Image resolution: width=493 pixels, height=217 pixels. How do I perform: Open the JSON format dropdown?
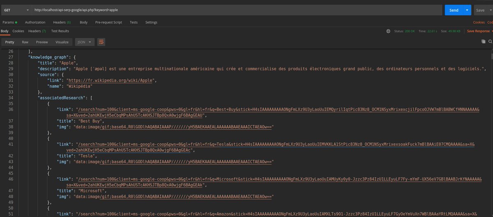coord(85,42)
